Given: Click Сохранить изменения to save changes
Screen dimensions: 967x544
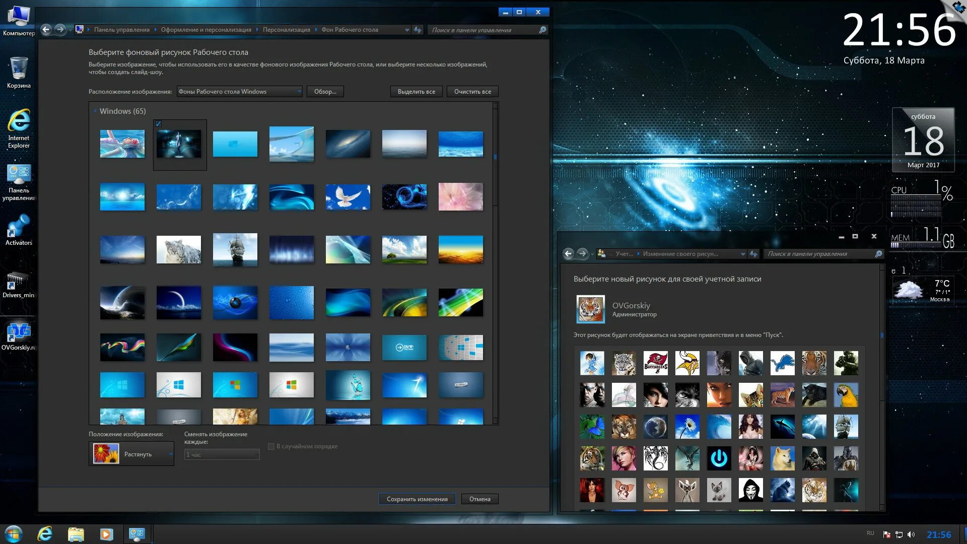Looking at the screenshot, I should (x=417, y=499).
